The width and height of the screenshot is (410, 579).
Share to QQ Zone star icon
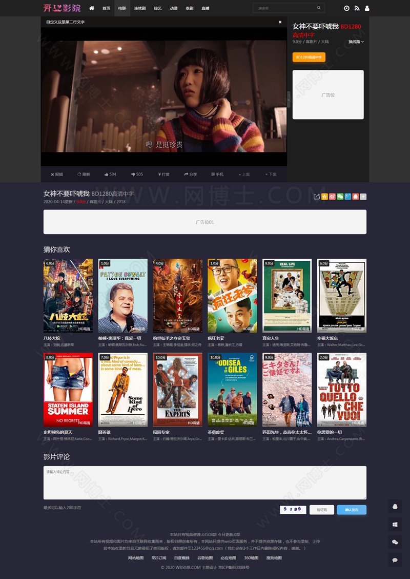(324, 197)
